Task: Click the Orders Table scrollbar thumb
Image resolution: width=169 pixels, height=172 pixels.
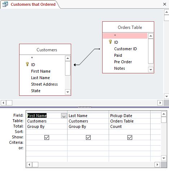Action: coord(151,51)
